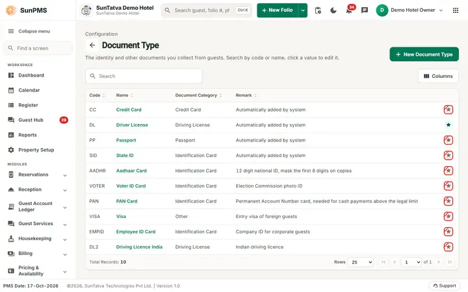
Task: Toggle the star on Driving Licence India row
Action: coord(448,247)
